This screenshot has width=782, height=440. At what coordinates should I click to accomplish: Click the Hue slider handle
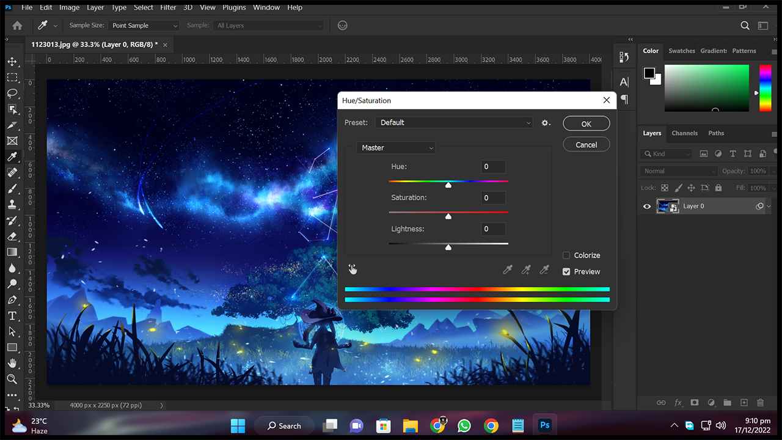(x=448, y=185)
